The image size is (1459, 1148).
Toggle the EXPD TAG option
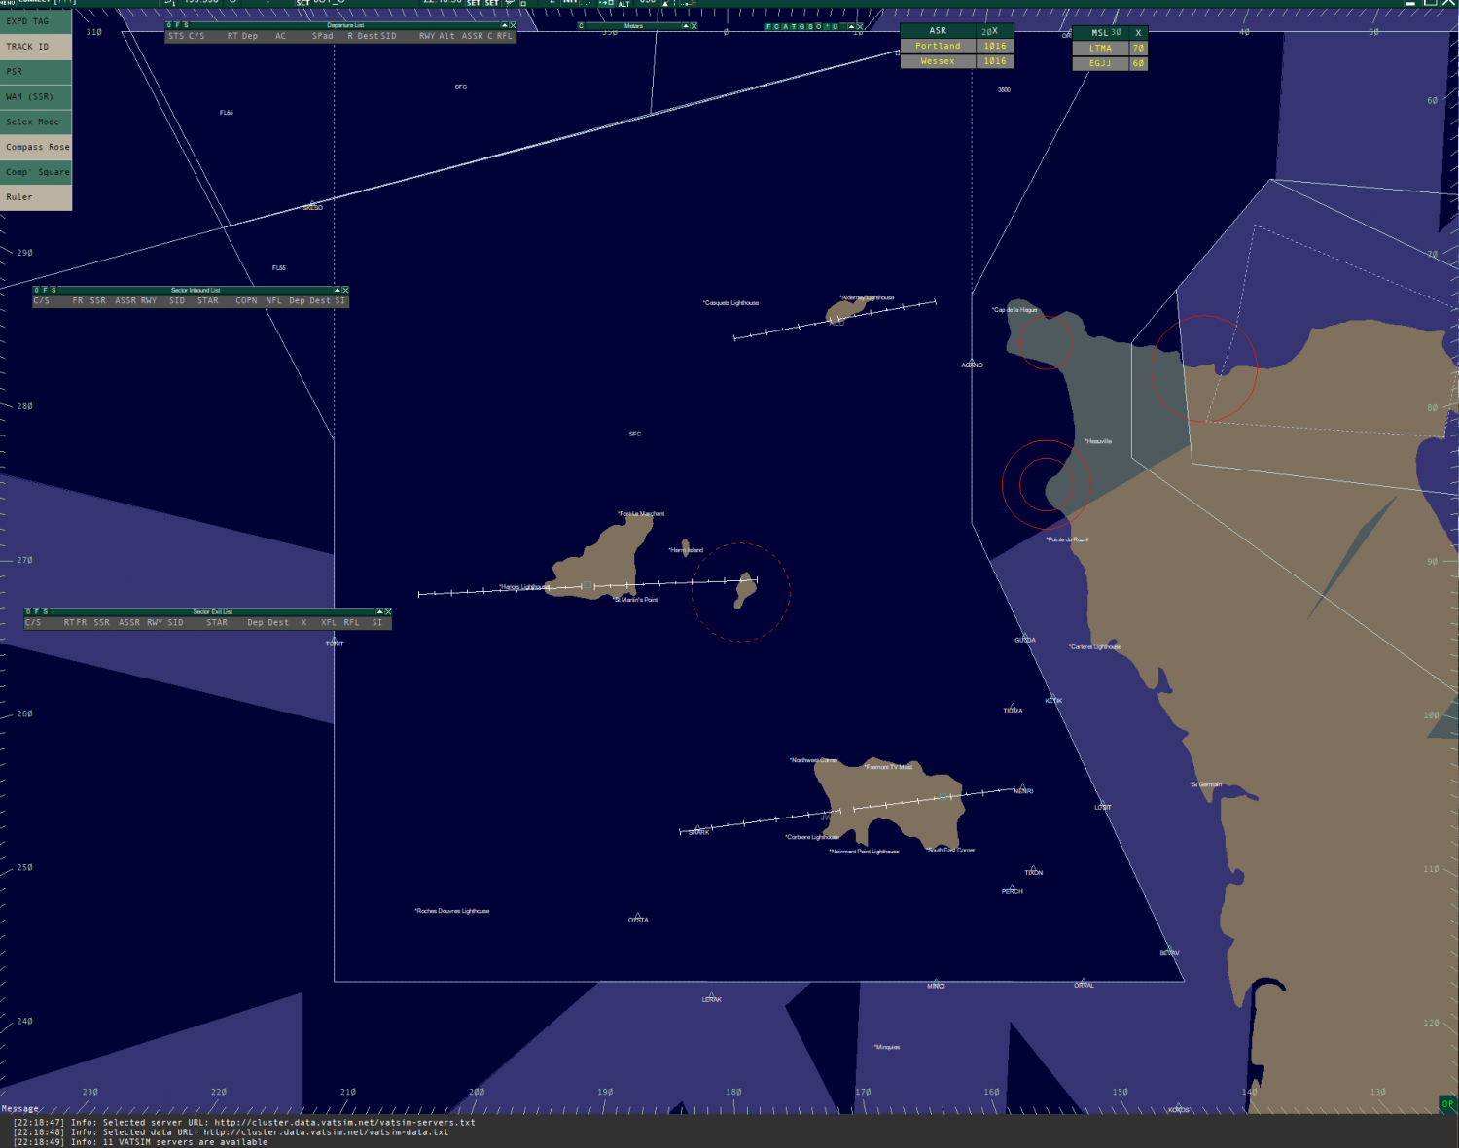[x=36, y=21]
